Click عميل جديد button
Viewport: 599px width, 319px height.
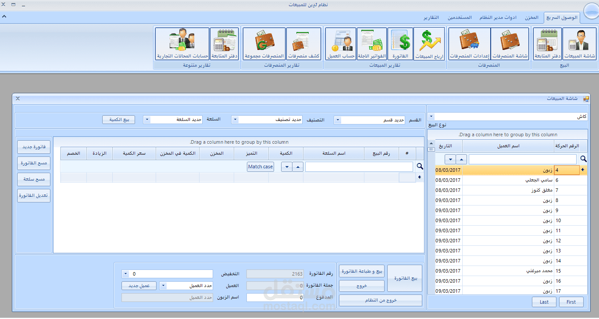[139, 286]
